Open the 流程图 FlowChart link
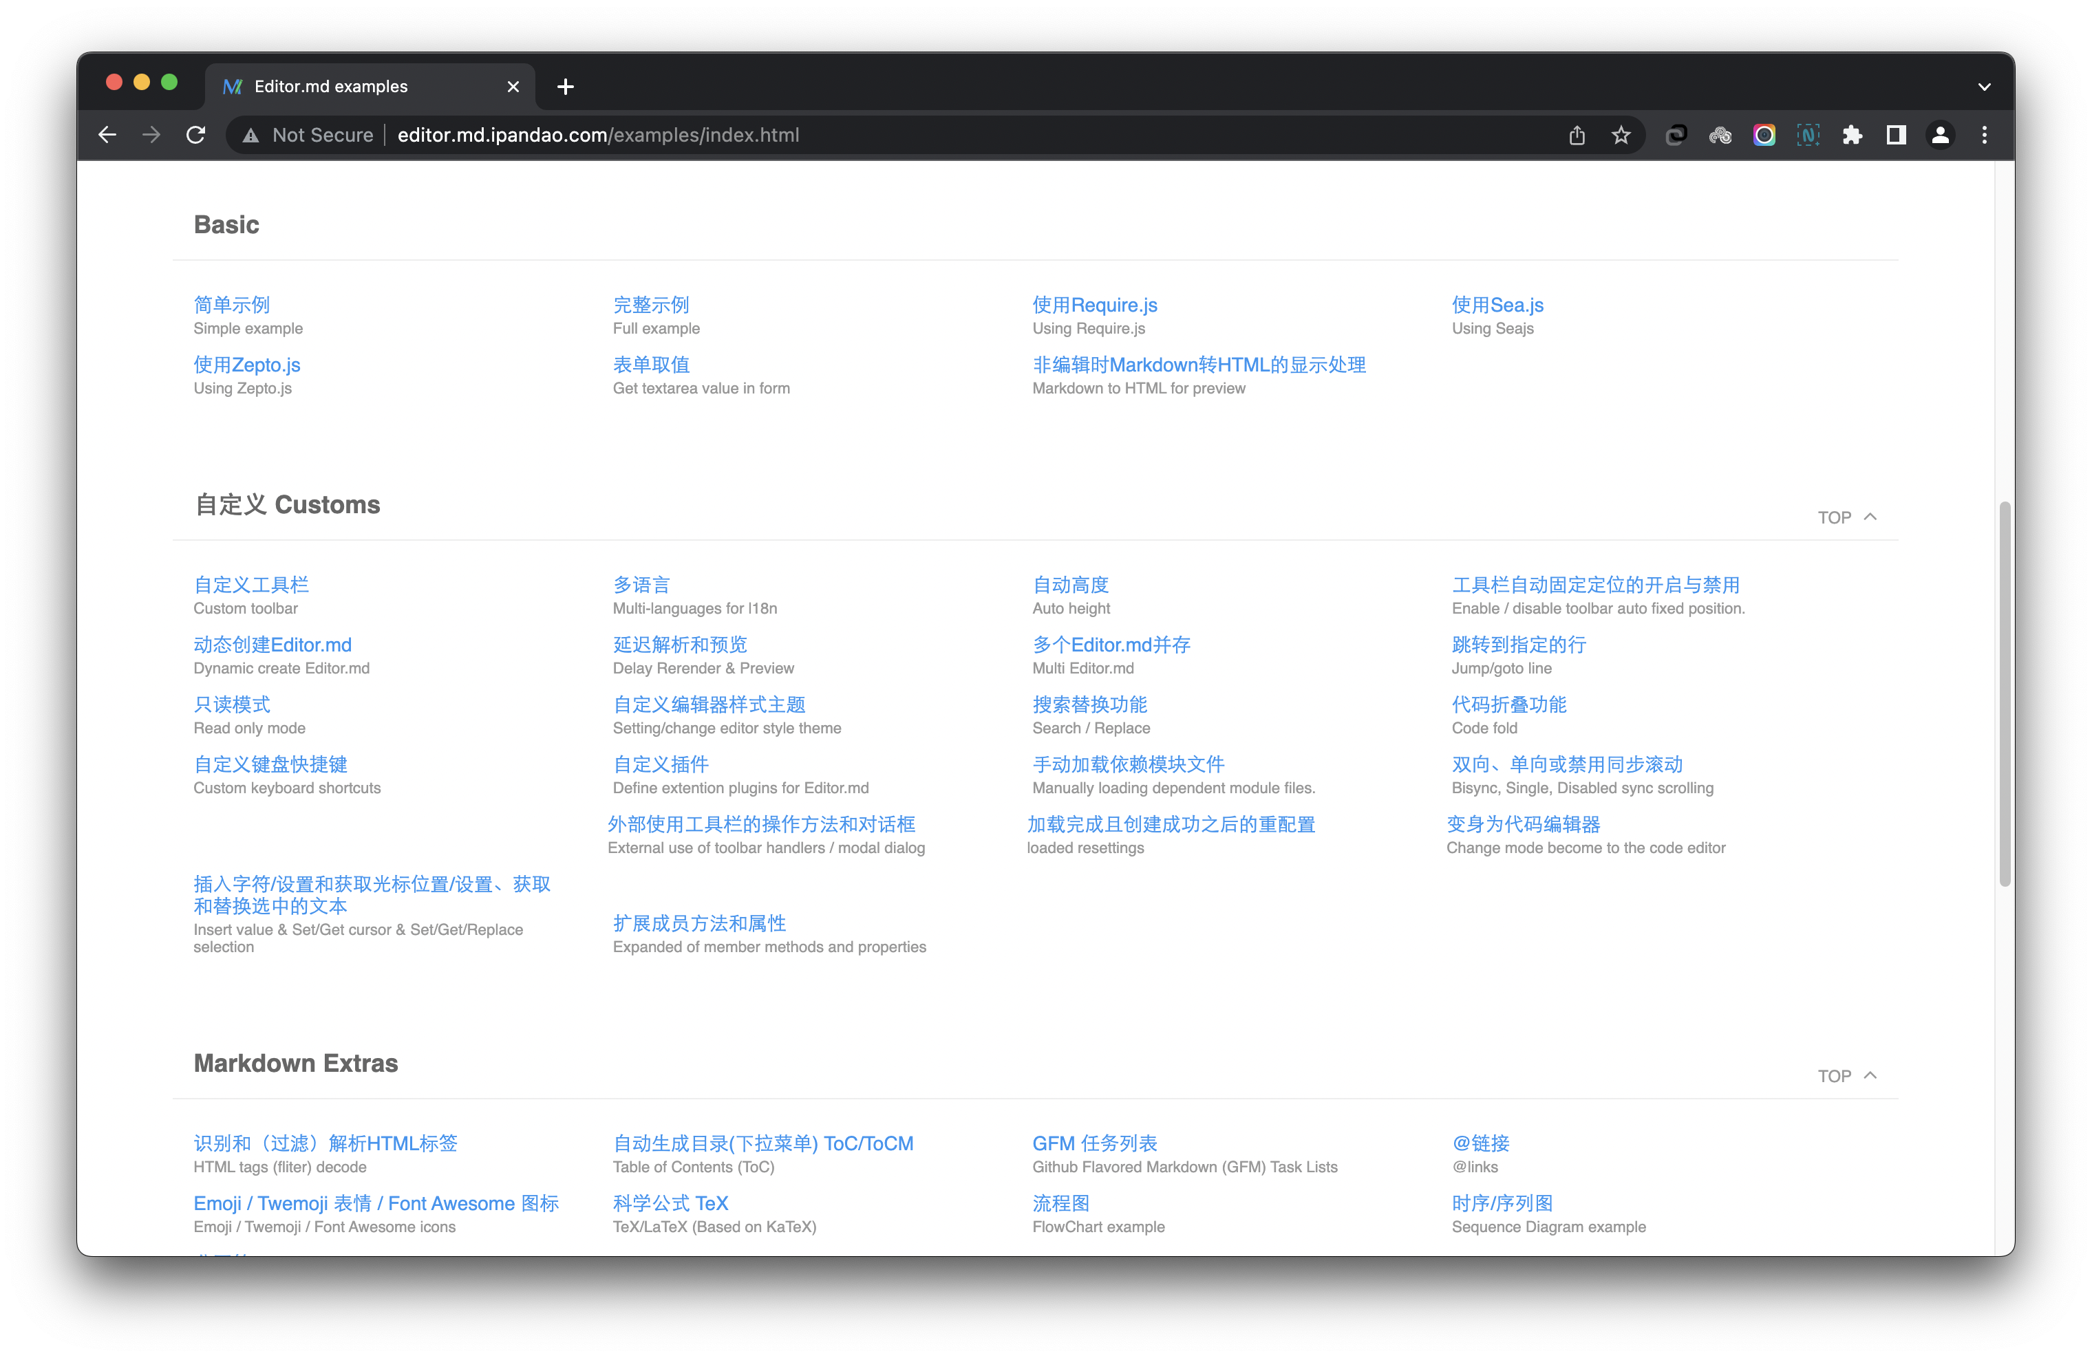This screenshot has width=2092, height=1358. click(1060, 1203)
